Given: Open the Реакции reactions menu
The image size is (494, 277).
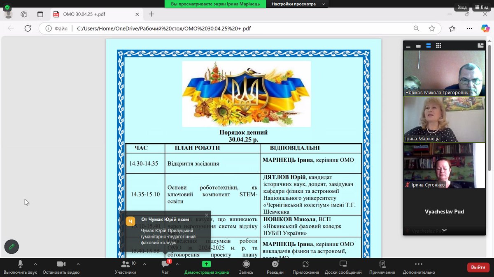Looking at the screenshot, I should tap(275, 267).
